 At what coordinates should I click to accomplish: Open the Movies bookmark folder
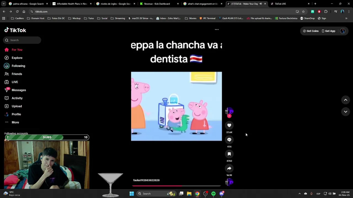[191, 18]
